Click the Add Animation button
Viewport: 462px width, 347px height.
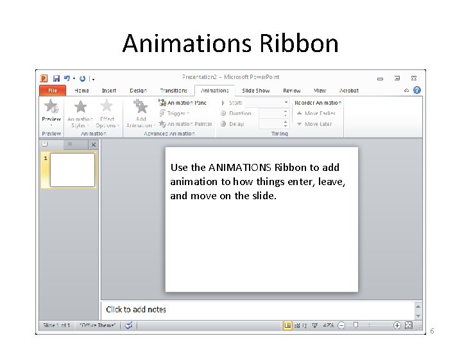(141, 114)
